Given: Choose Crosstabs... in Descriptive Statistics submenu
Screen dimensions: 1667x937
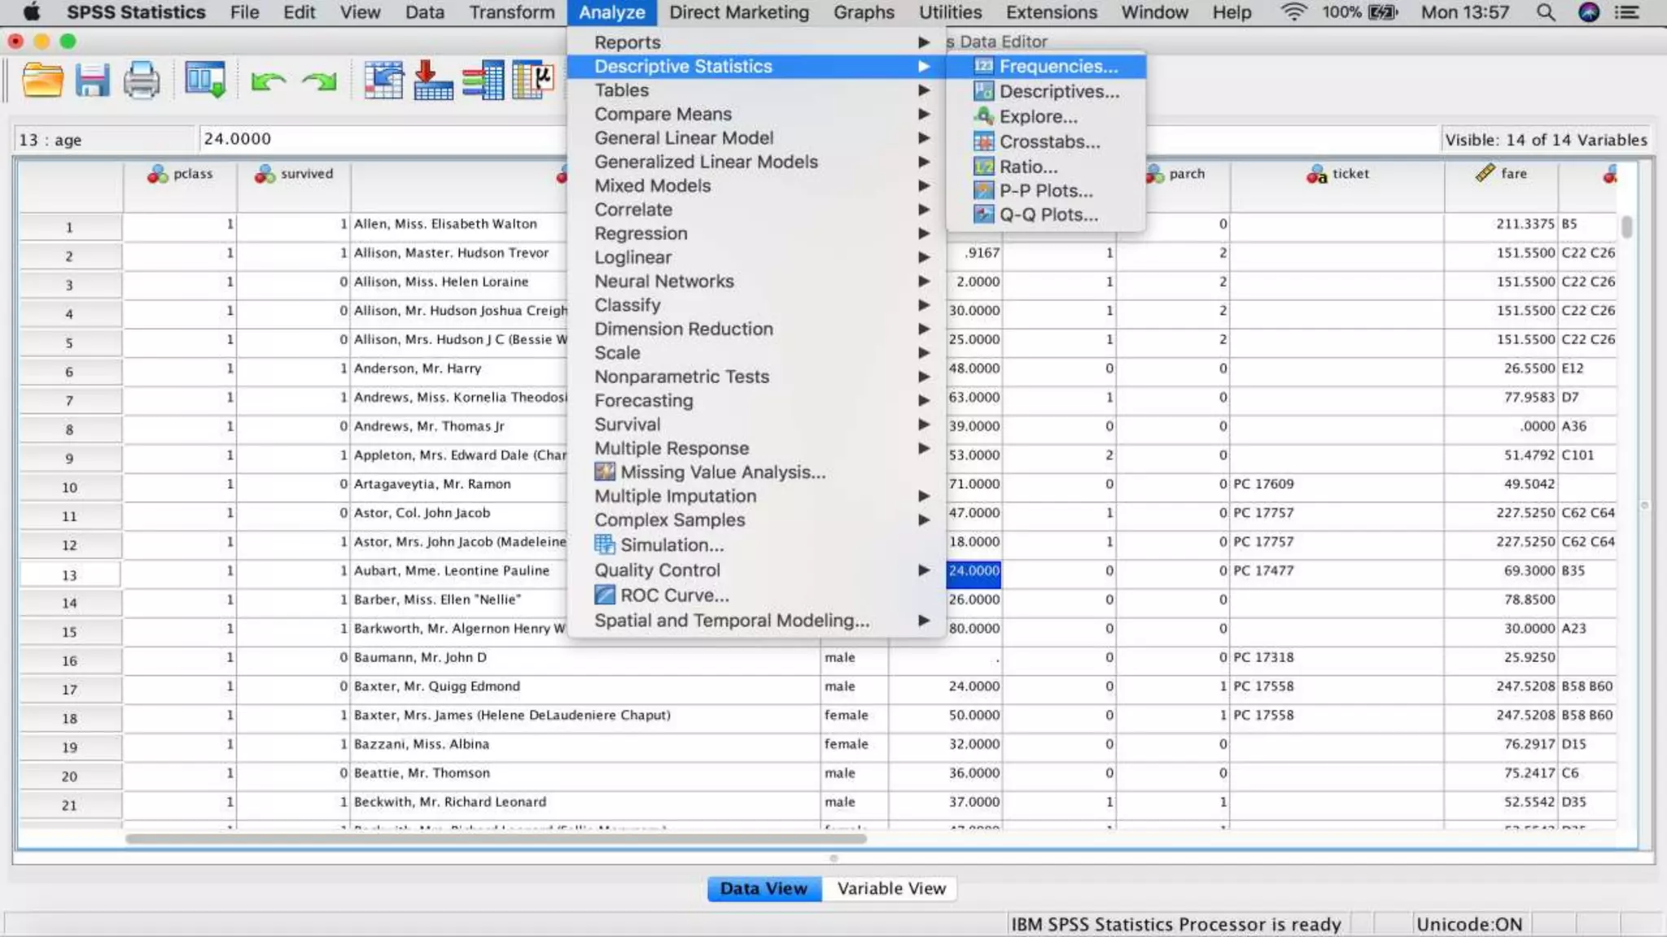Looking at the screenshot, I should click(x=1049, y=142).
